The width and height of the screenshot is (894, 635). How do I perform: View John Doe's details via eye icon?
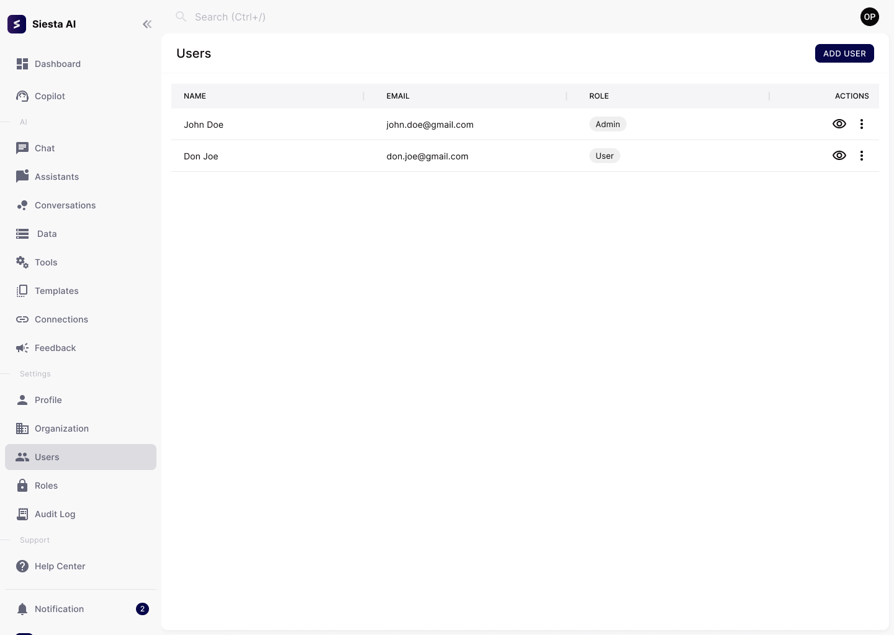click(x=839, y=124)
